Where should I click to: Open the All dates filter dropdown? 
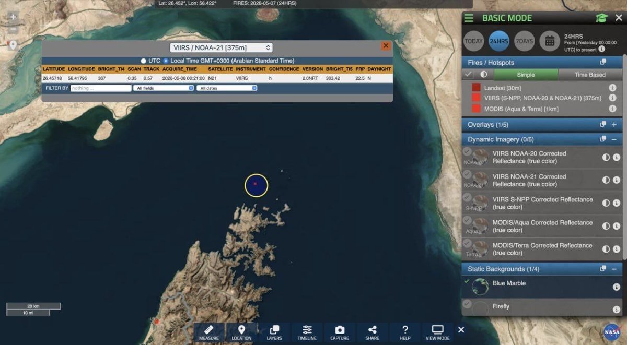point(227,88)
